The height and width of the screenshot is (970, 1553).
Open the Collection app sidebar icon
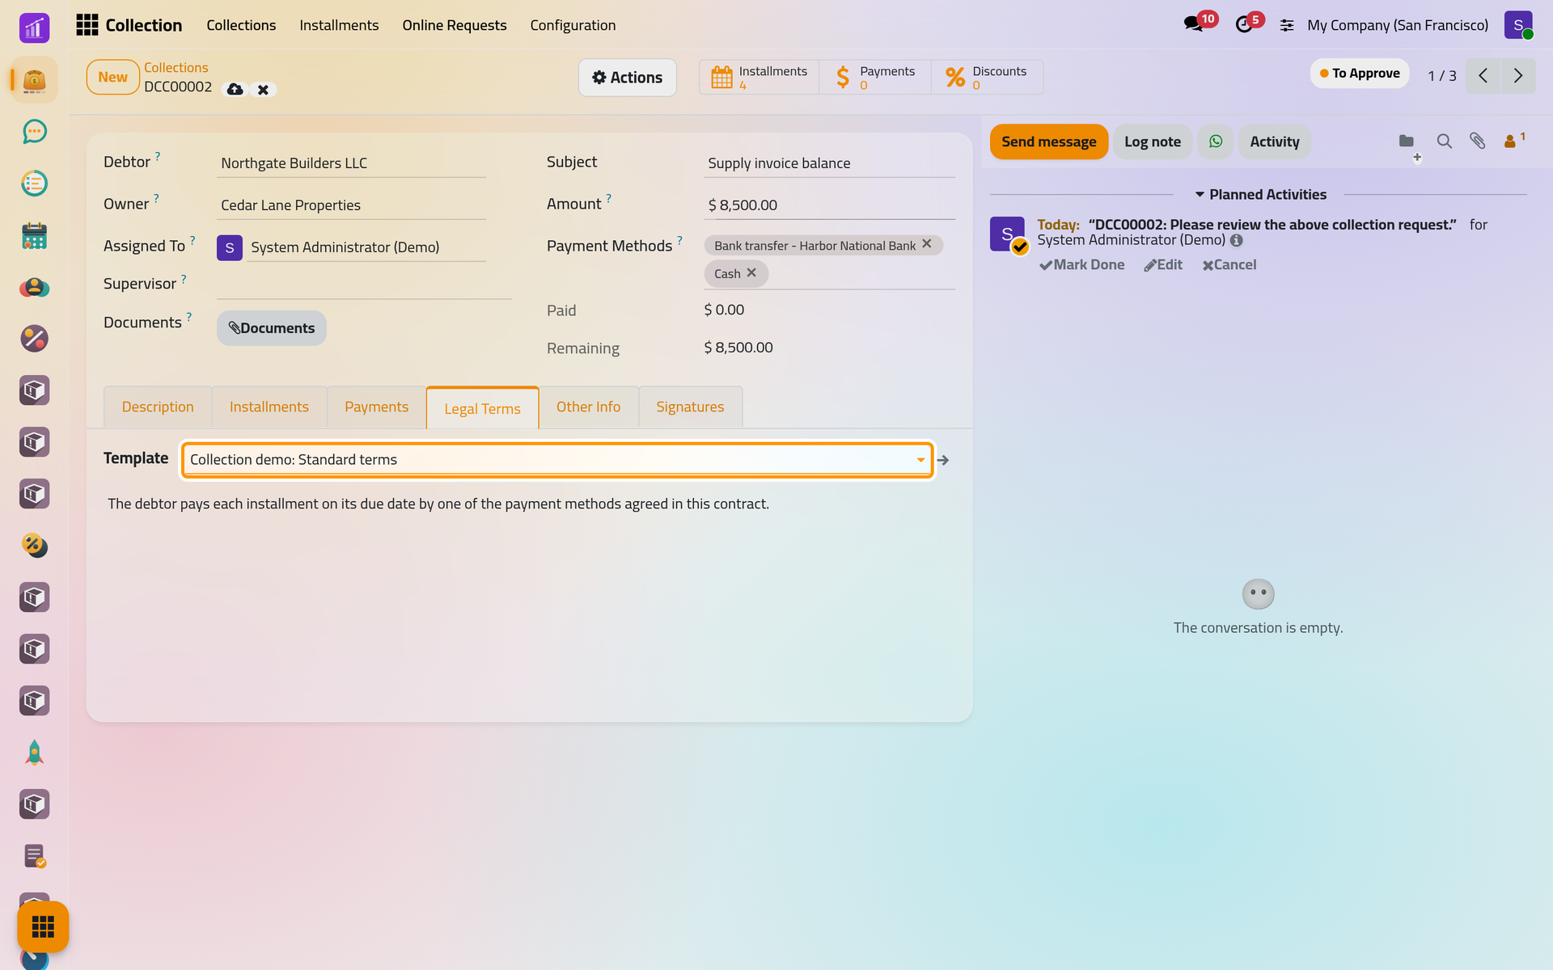click(x=34, y=80)
